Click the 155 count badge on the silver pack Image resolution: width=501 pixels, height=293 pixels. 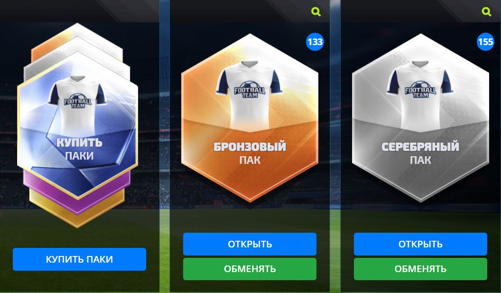coord(486,42)
